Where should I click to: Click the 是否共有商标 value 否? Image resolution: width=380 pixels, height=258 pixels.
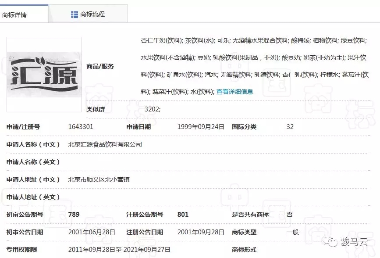tap(289, 215)
